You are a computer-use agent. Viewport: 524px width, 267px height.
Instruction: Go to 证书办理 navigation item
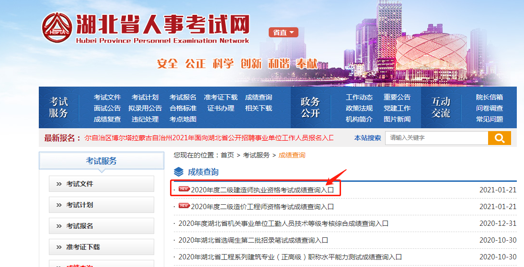(220, 108)
